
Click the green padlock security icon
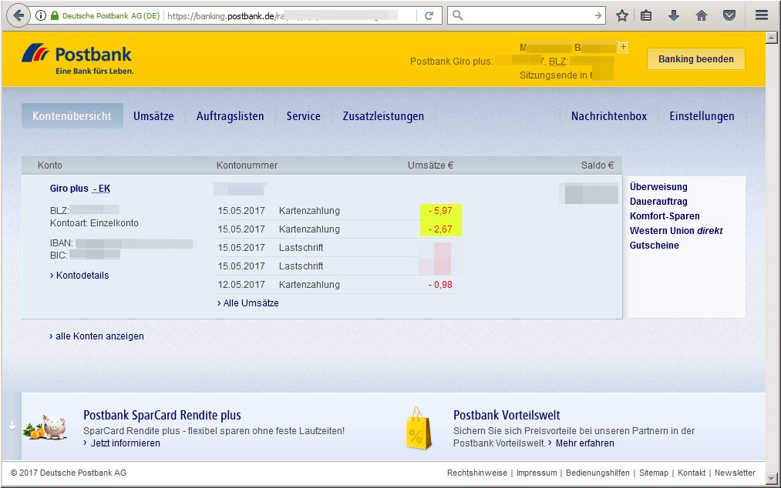tap(54, 15)
